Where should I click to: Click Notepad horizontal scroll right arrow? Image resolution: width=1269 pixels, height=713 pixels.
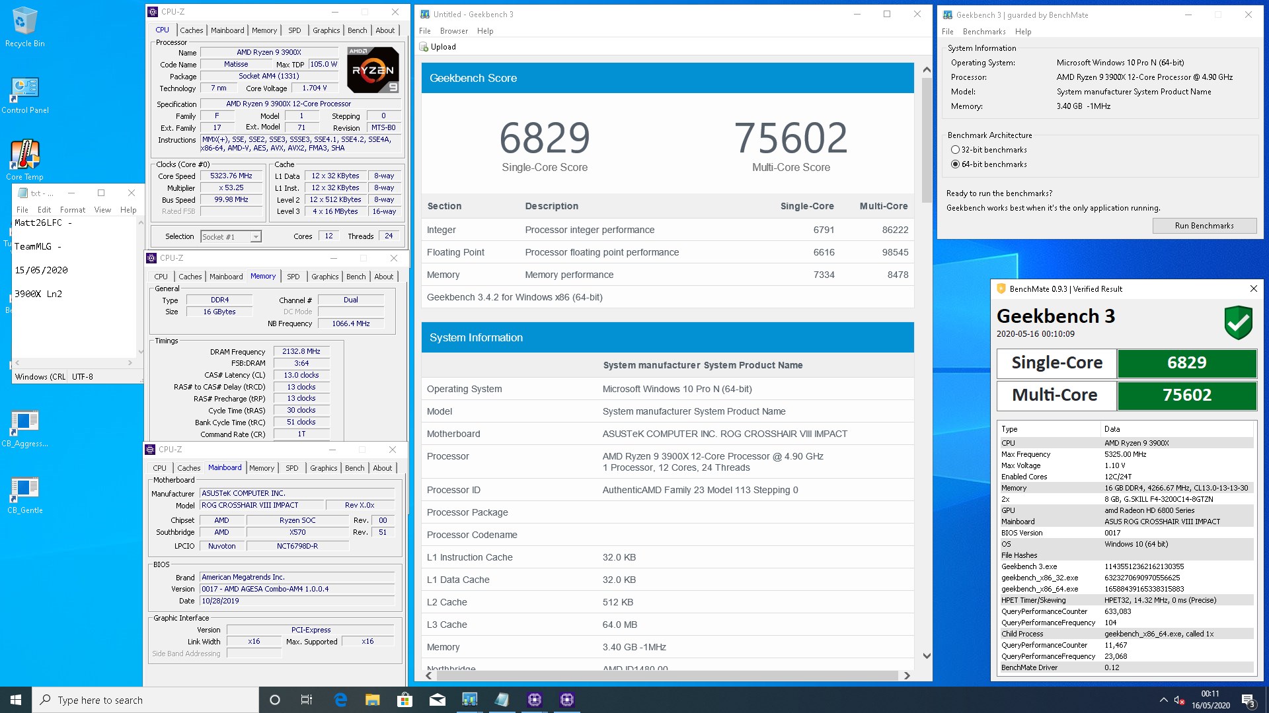[130, 362]
